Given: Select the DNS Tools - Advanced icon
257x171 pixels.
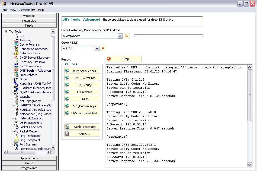Looking at the screenshot, I should 16,71.
